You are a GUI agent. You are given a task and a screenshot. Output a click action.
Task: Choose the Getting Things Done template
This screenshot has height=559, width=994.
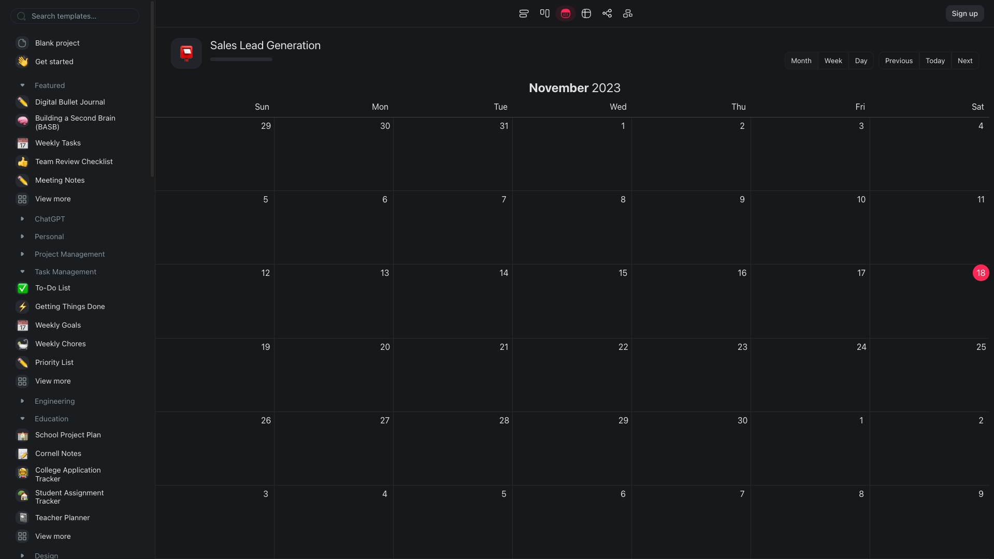coord(70,306)
